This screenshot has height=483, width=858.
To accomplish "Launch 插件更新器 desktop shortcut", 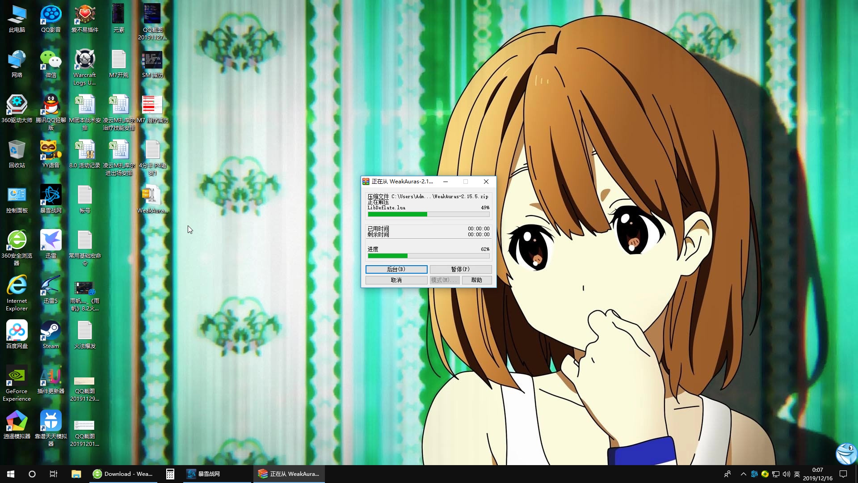I will click(x=51, y=380).
